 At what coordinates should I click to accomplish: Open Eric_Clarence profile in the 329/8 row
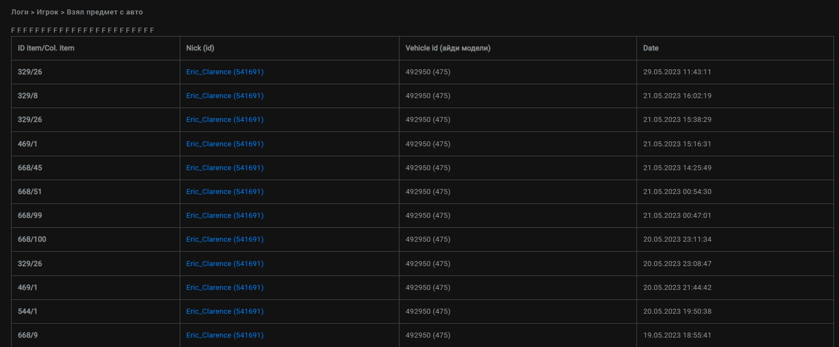225,96
